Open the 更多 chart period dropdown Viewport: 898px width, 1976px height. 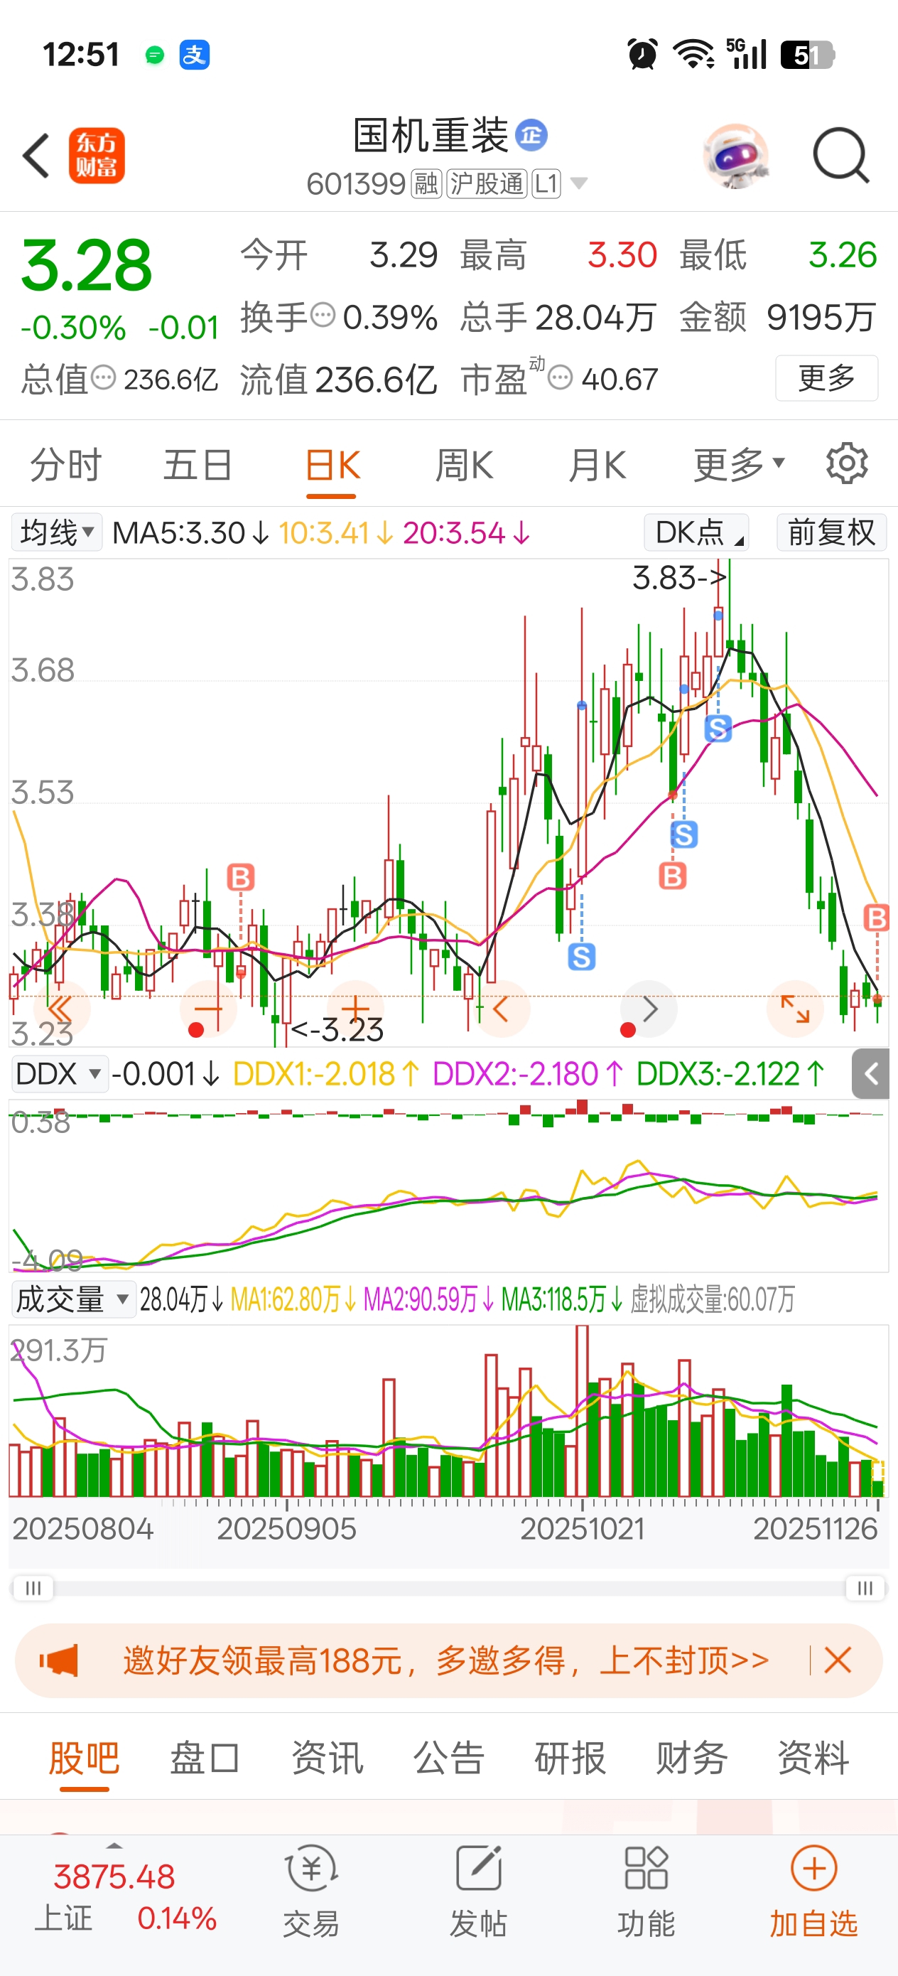(738, 465)
